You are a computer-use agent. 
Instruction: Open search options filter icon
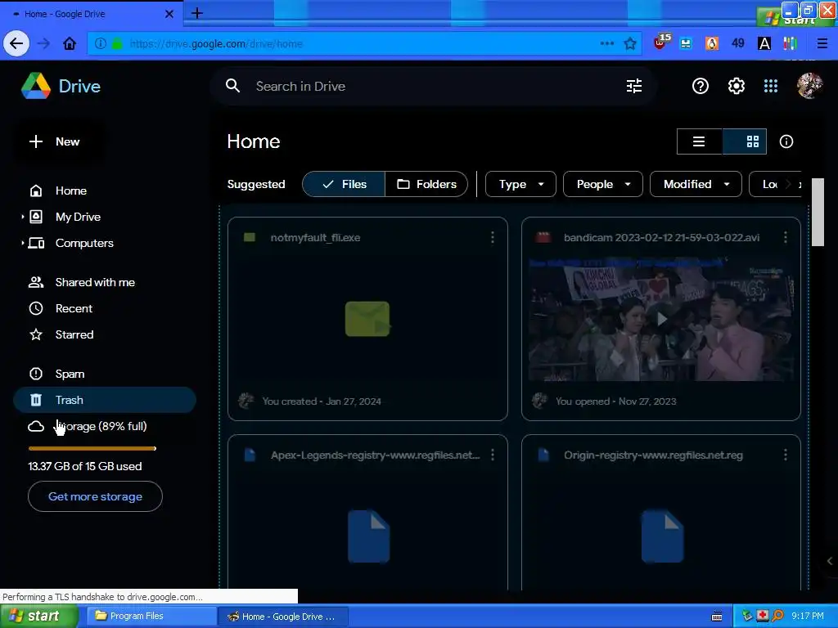[x=634, y=86]
